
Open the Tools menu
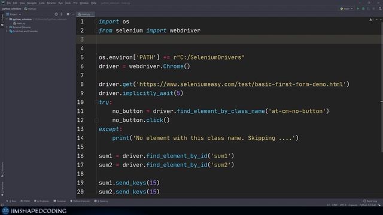pyautogui.click(x=68, y=3)
